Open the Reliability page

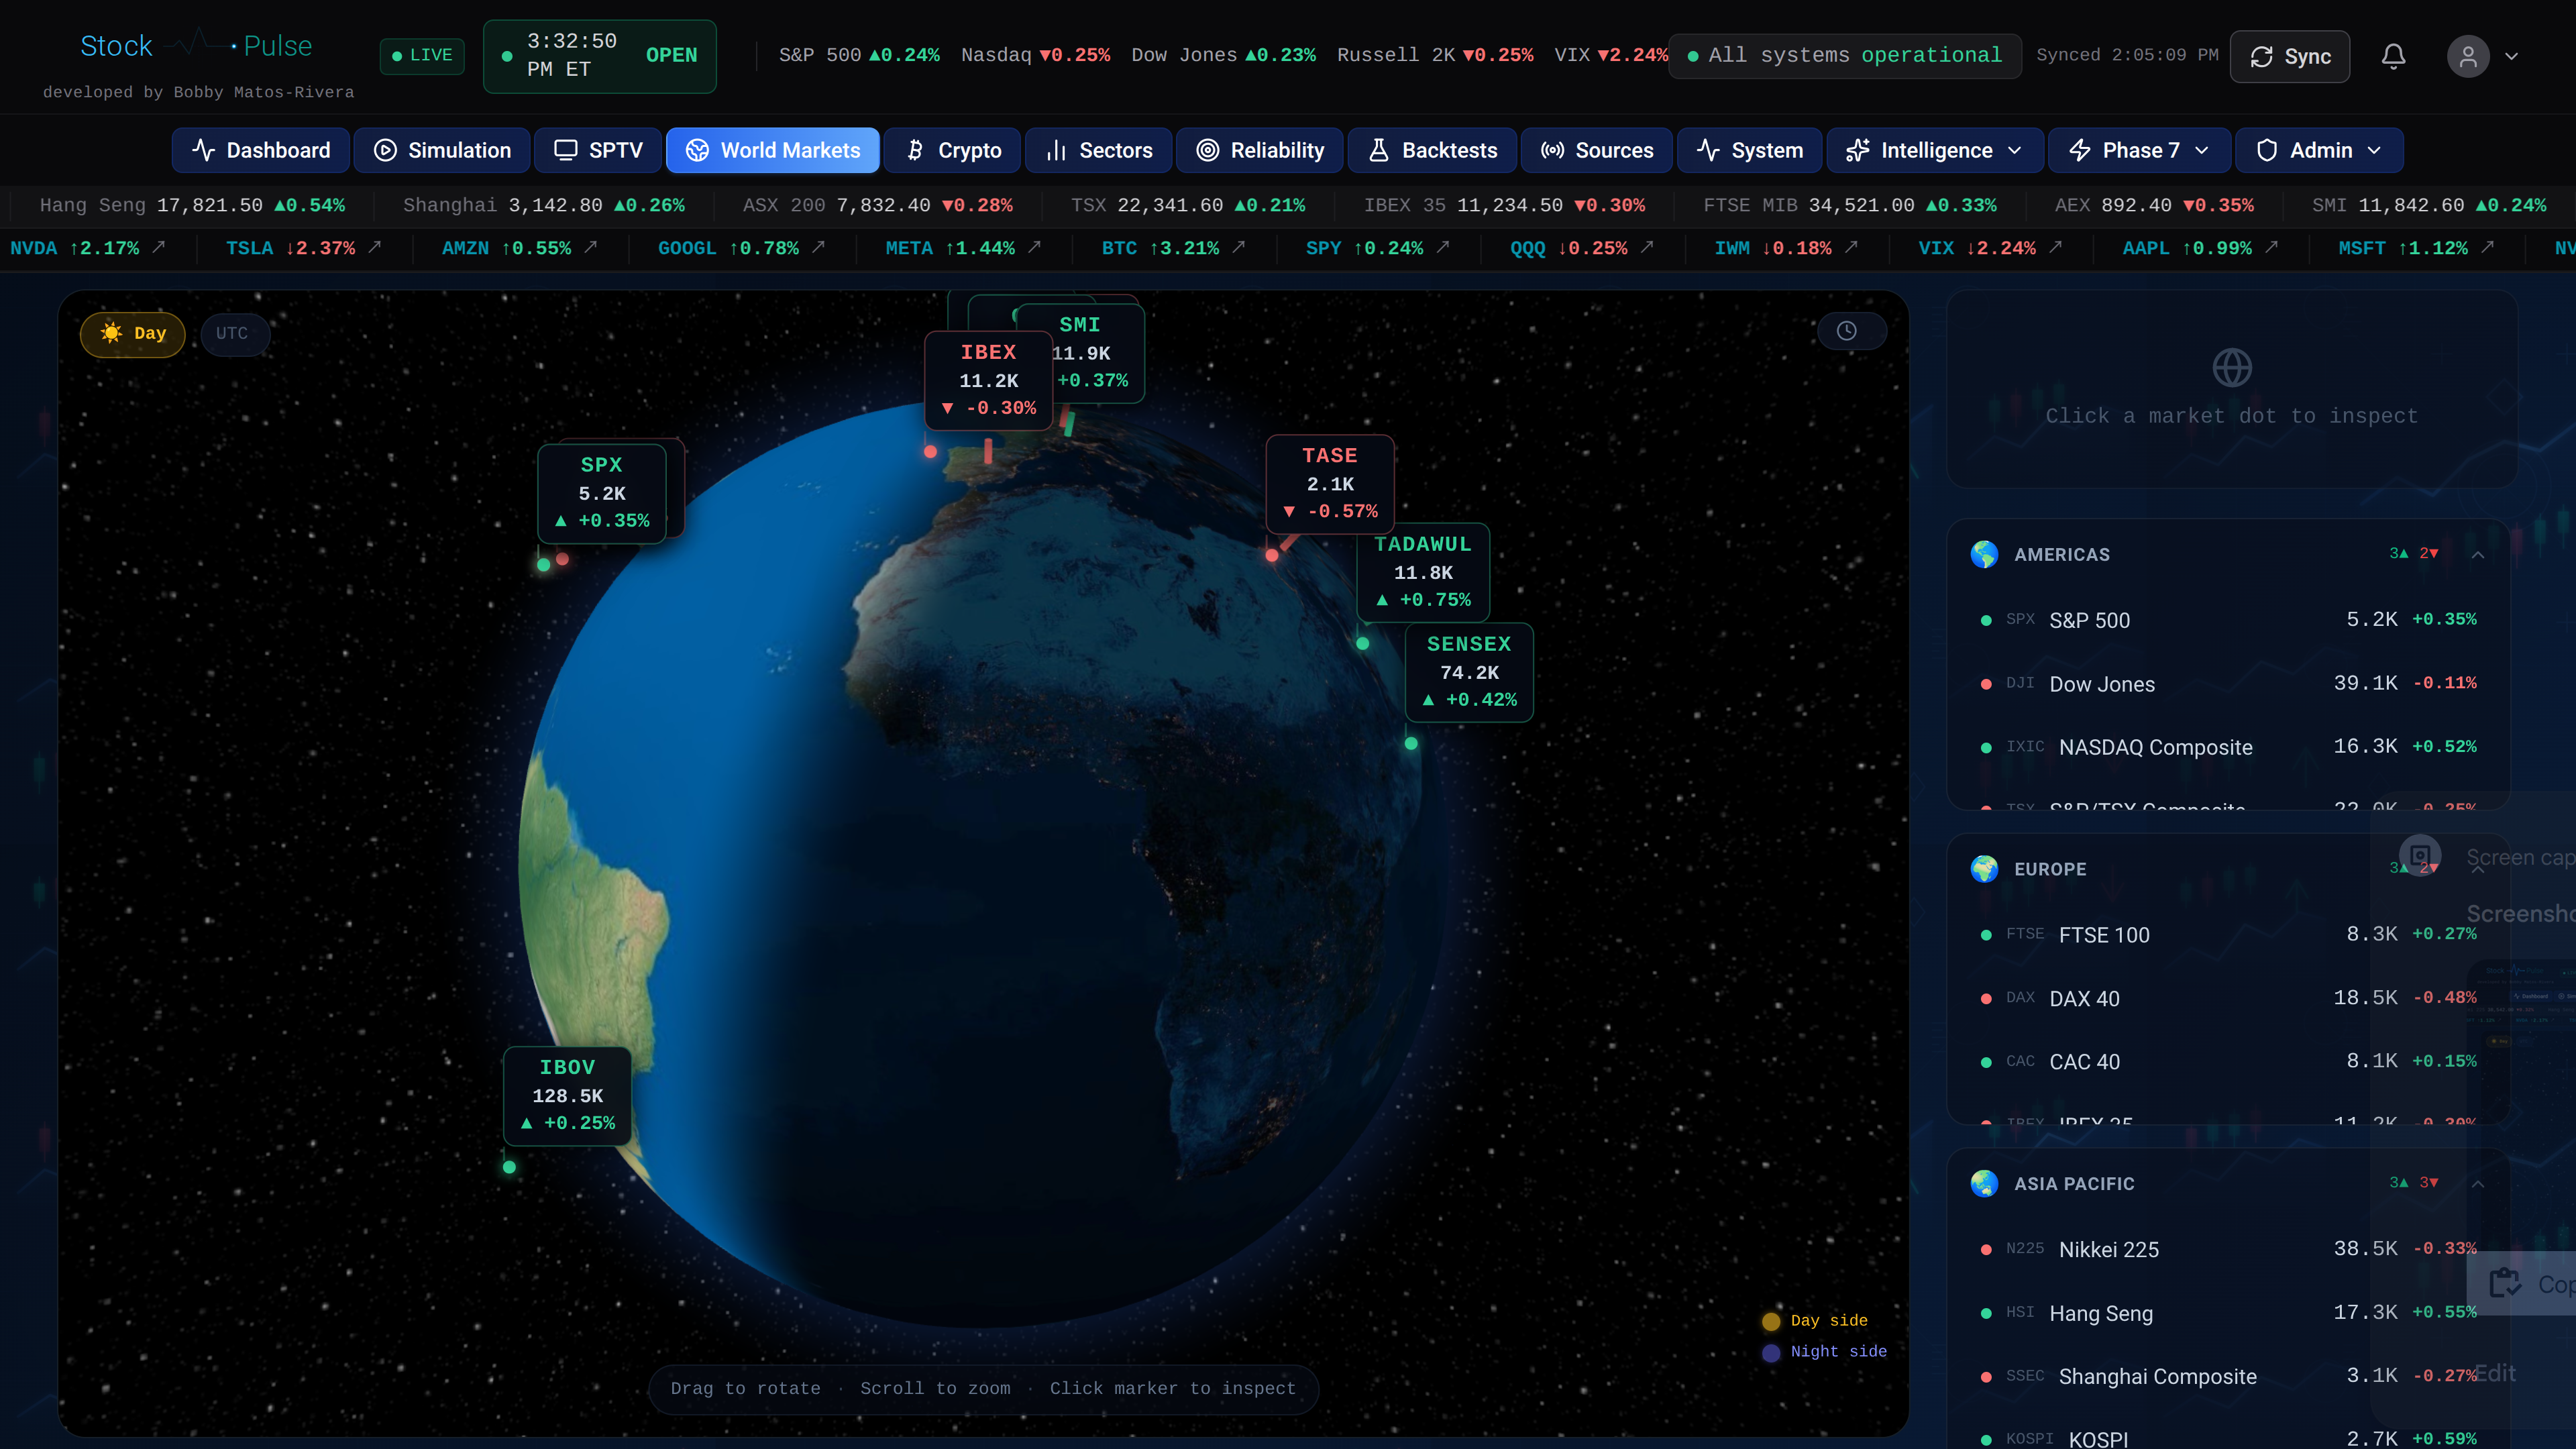(1259, 150)
